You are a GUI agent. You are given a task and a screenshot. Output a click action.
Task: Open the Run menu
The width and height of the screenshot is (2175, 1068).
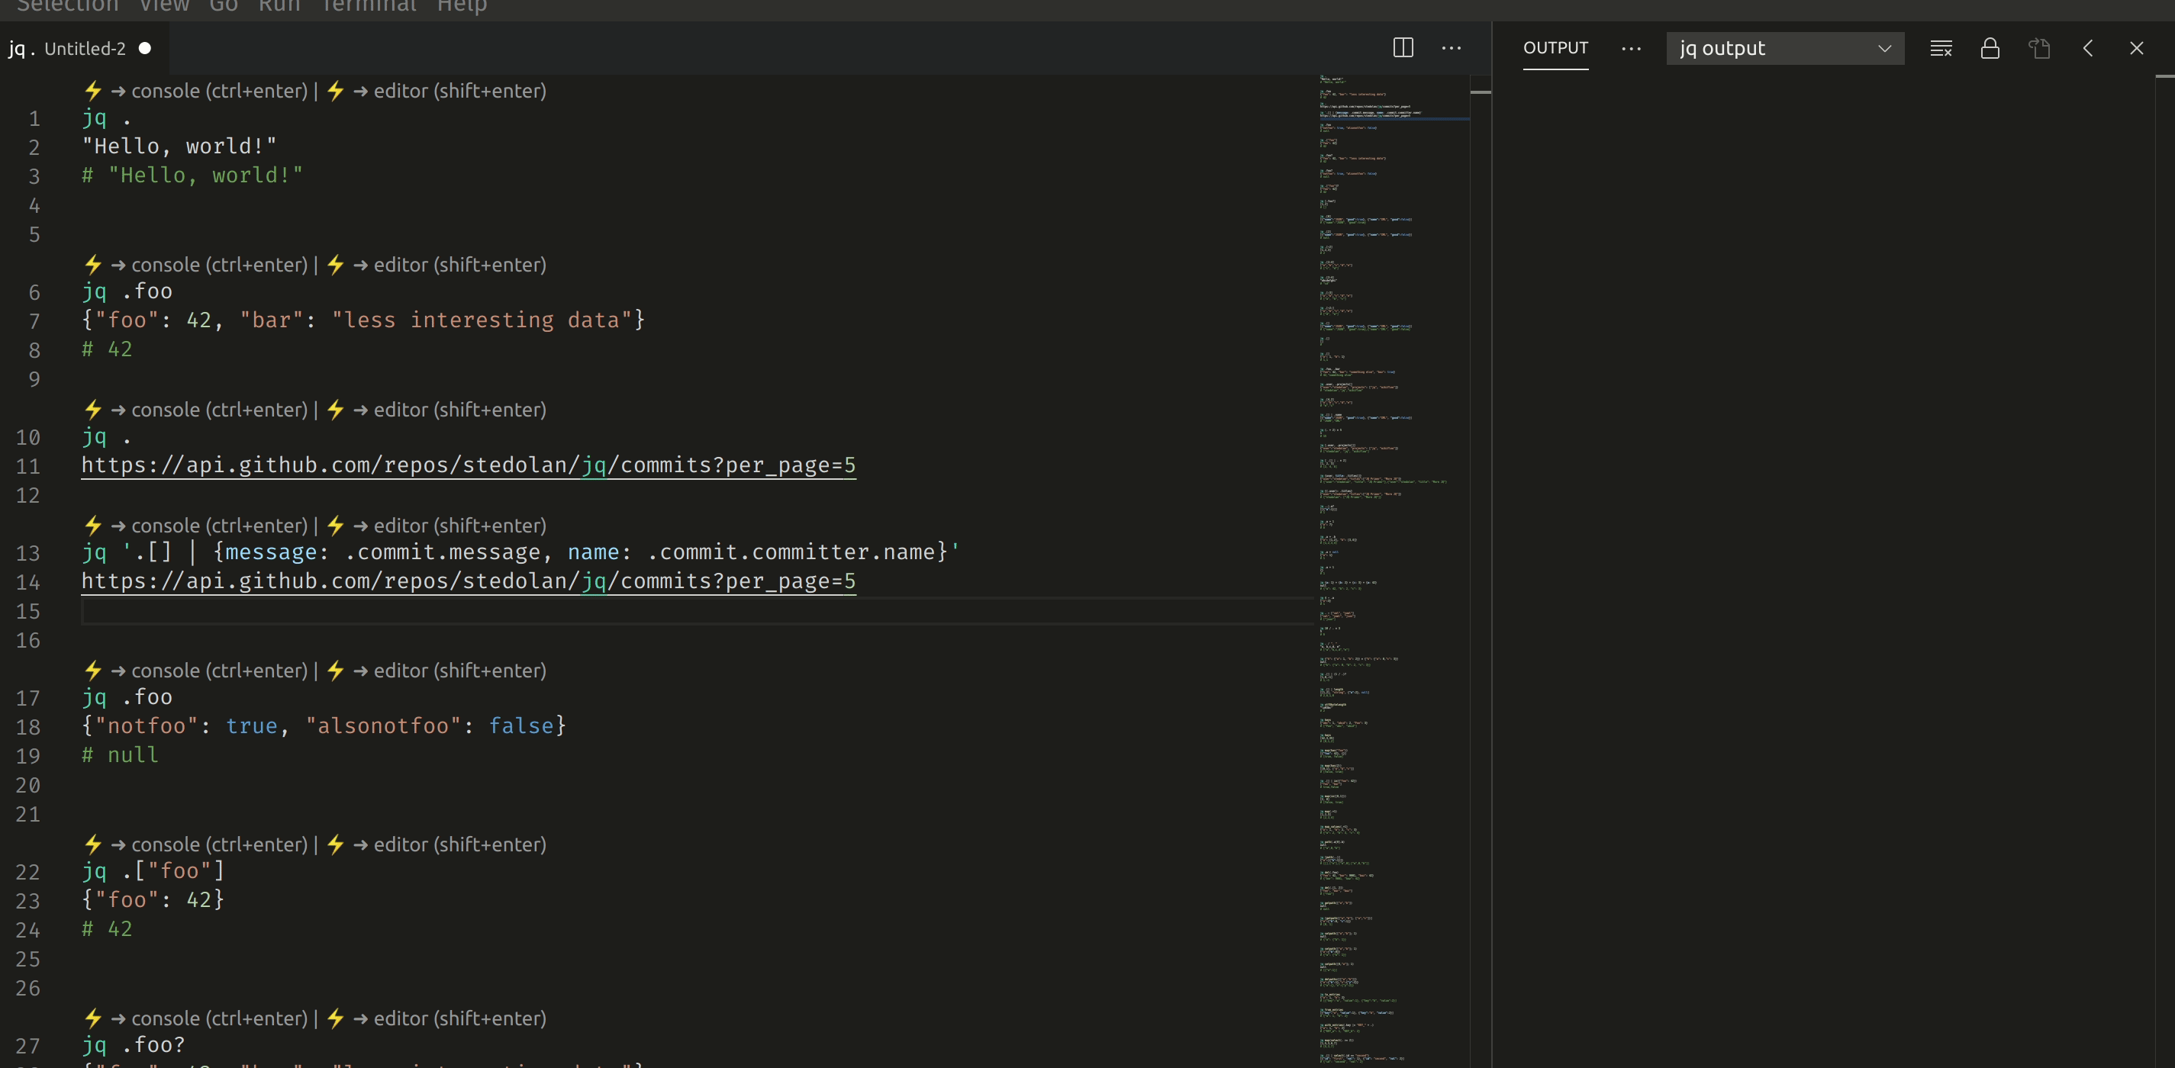point(279,7)
